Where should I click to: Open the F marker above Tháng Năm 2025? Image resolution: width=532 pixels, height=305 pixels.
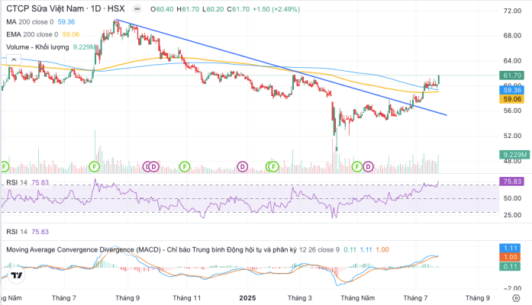click(357, 167)
